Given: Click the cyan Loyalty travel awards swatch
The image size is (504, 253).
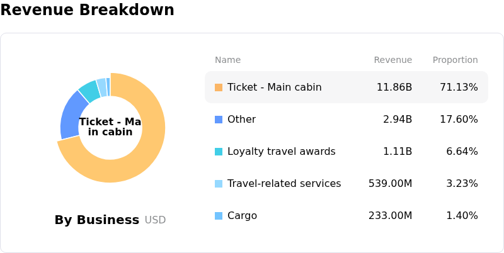Looking at the screenshot, I should tap(219, 152).
